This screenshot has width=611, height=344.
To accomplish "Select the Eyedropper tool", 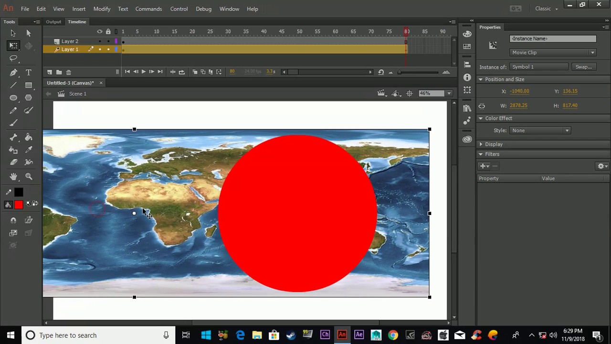I will coord(29,150).
